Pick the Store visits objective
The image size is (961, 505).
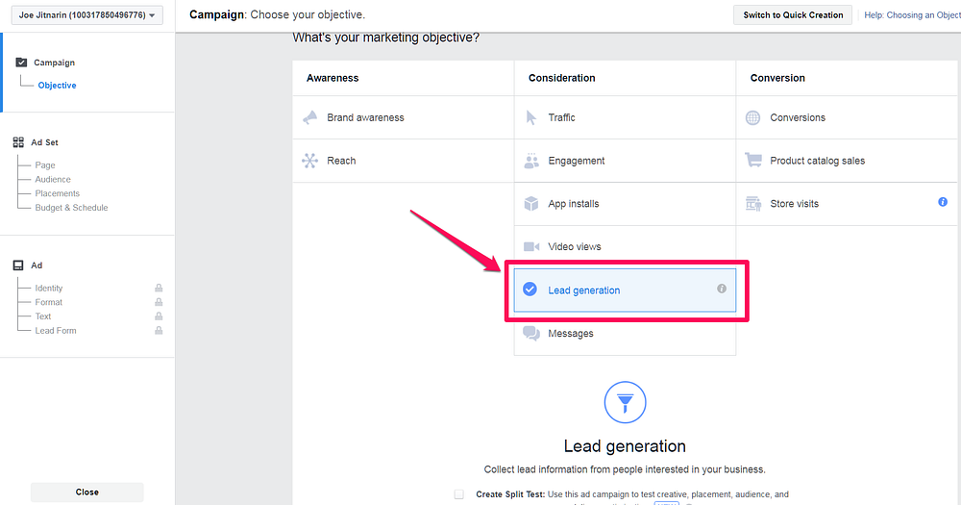tap(847, 204)
